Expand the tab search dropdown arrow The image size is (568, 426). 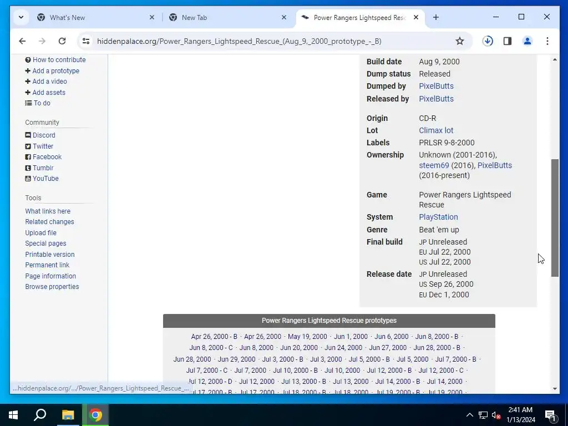21,17
